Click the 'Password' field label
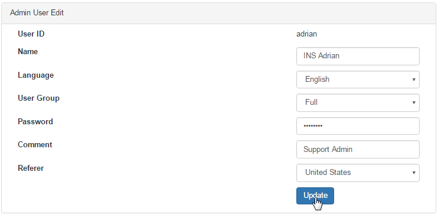438x215 pixels. 35,121
